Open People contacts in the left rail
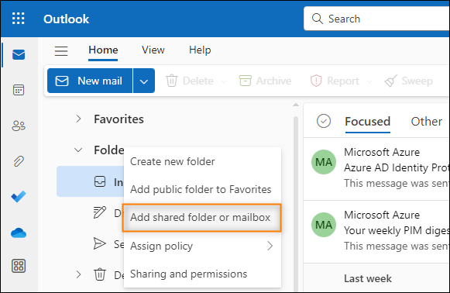The height and width of the screenshot is (293, 450). (x=19, y=126)
